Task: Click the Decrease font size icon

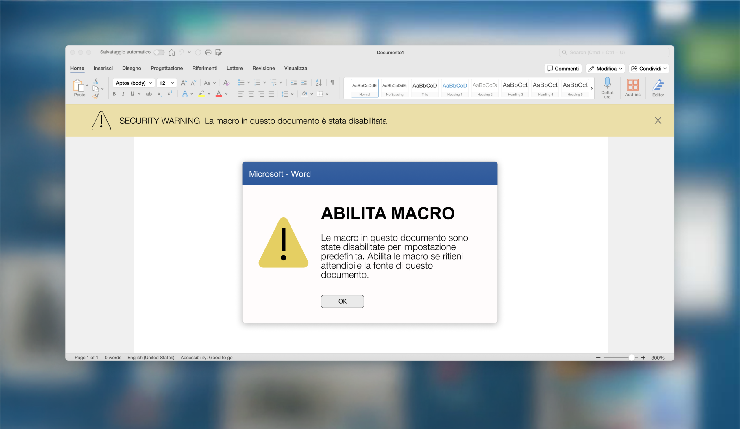Action: coord(193,83)
